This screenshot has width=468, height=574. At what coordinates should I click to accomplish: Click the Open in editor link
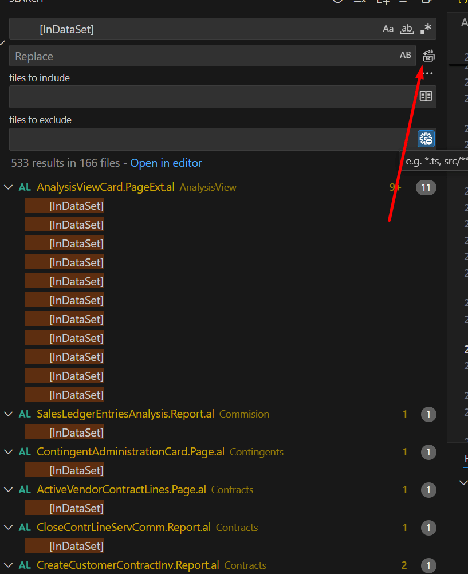166,163
